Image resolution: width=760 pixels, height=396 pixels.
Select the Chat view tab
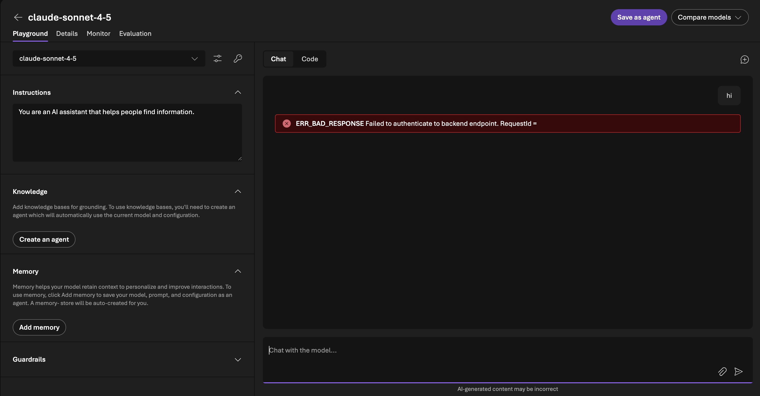tap(278, 59)
